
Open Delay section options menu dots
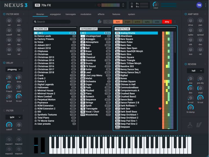pyautogui.click(x=24, y=63)
